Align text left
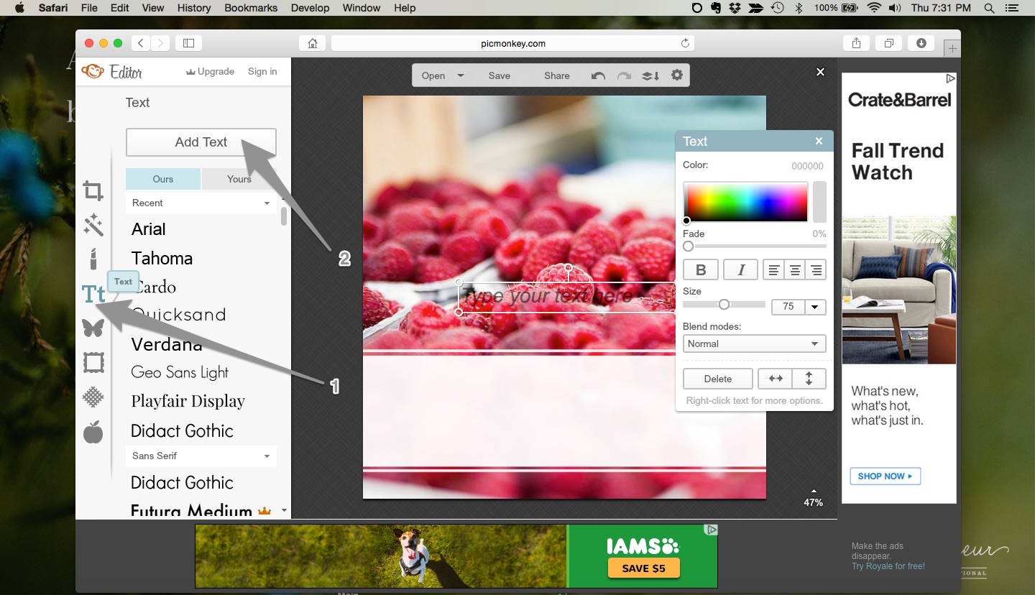 [773, 270]
